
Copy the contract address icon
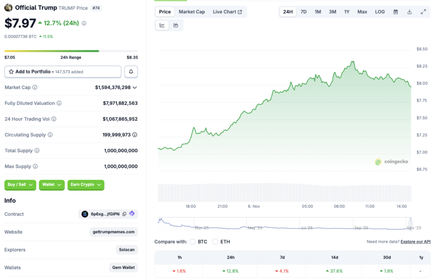coord(124,214)
